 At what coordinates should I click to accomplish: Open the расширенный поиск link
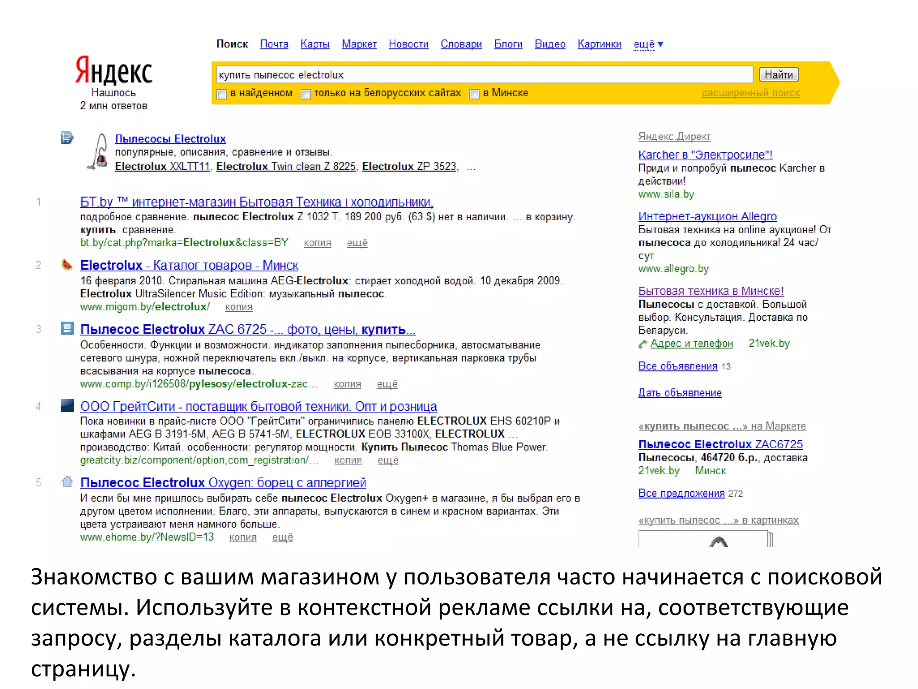coord(750,93)
